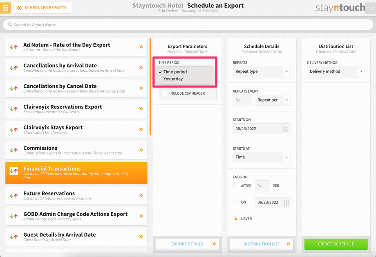Open chevron for GOBD Admin Charge Code export

141,216
